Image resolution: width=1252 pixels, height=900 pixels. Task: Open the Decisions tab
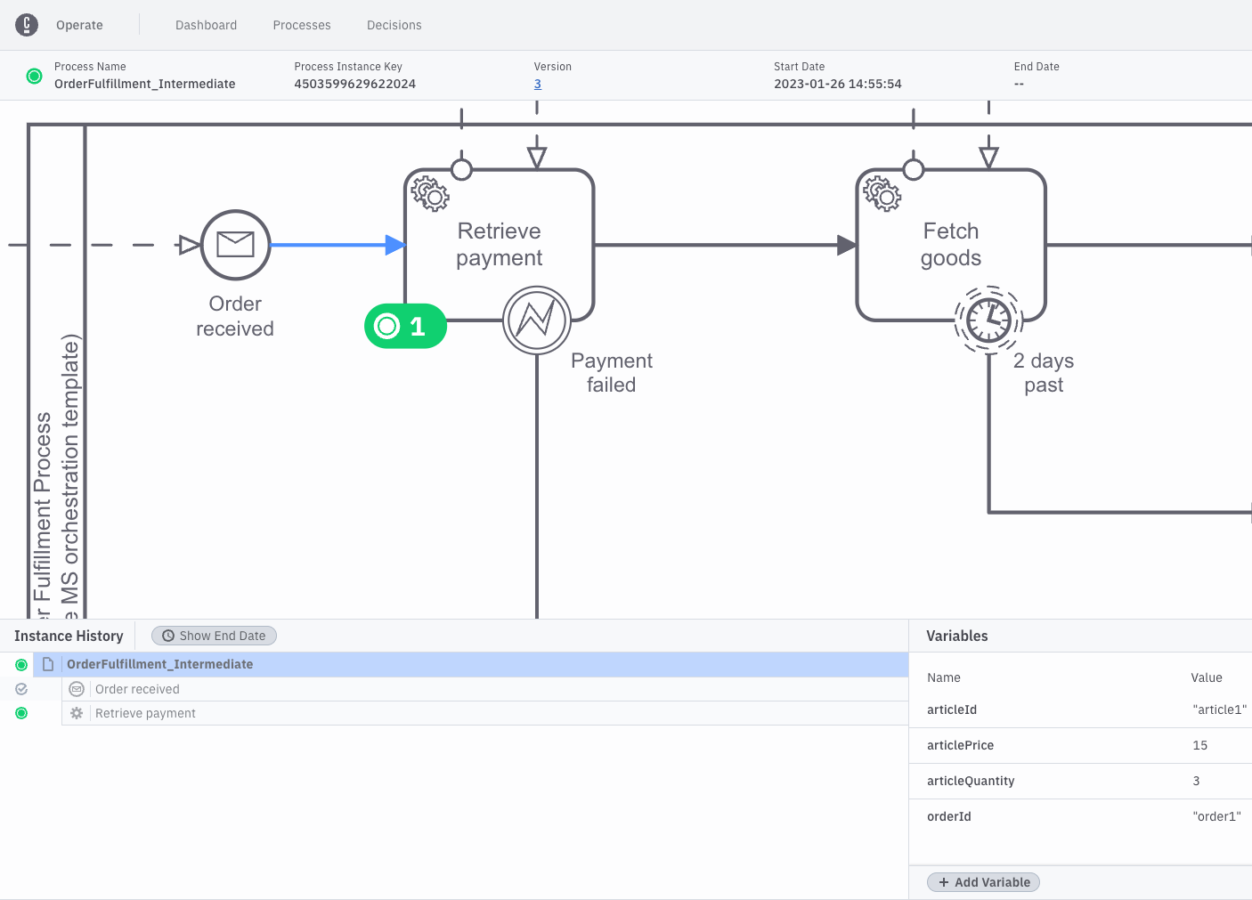pyautogui.click(x=394, y=25)
